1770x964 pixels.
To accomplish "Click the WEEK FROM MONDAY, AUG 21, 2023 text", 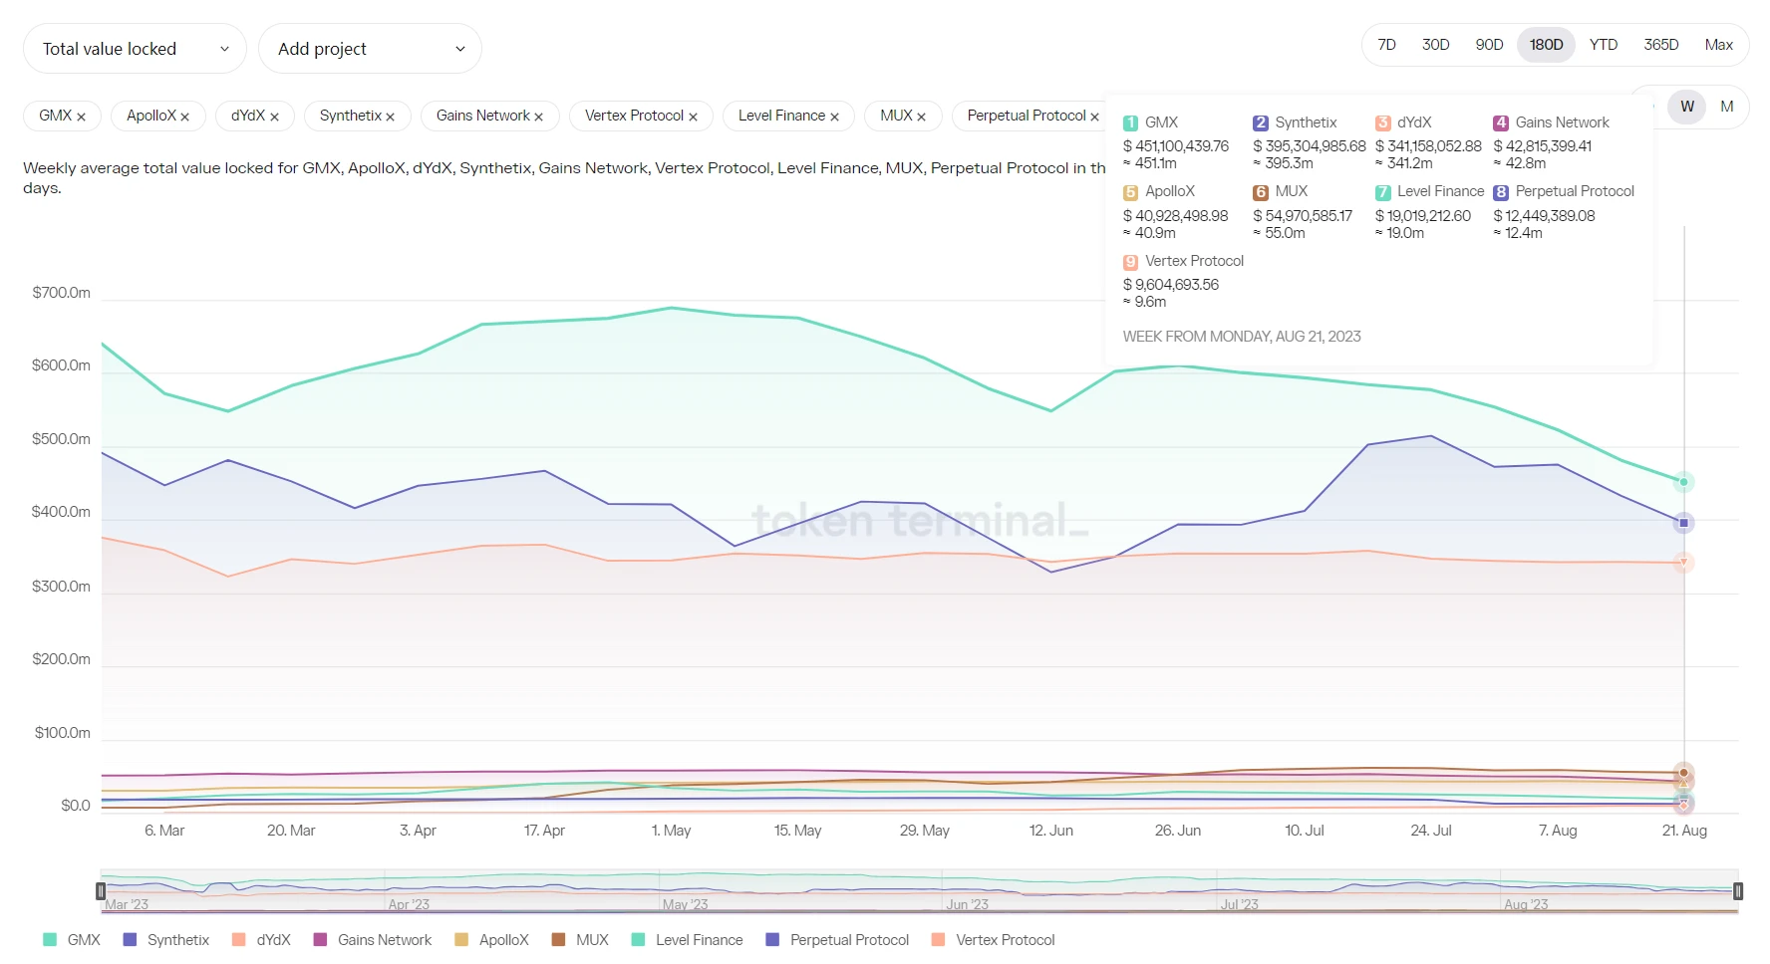I will click(1242, 337).
